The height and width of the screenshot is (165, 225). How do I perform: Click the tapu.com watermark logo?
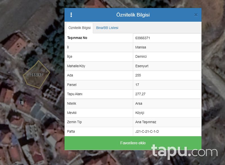(184, 152)
